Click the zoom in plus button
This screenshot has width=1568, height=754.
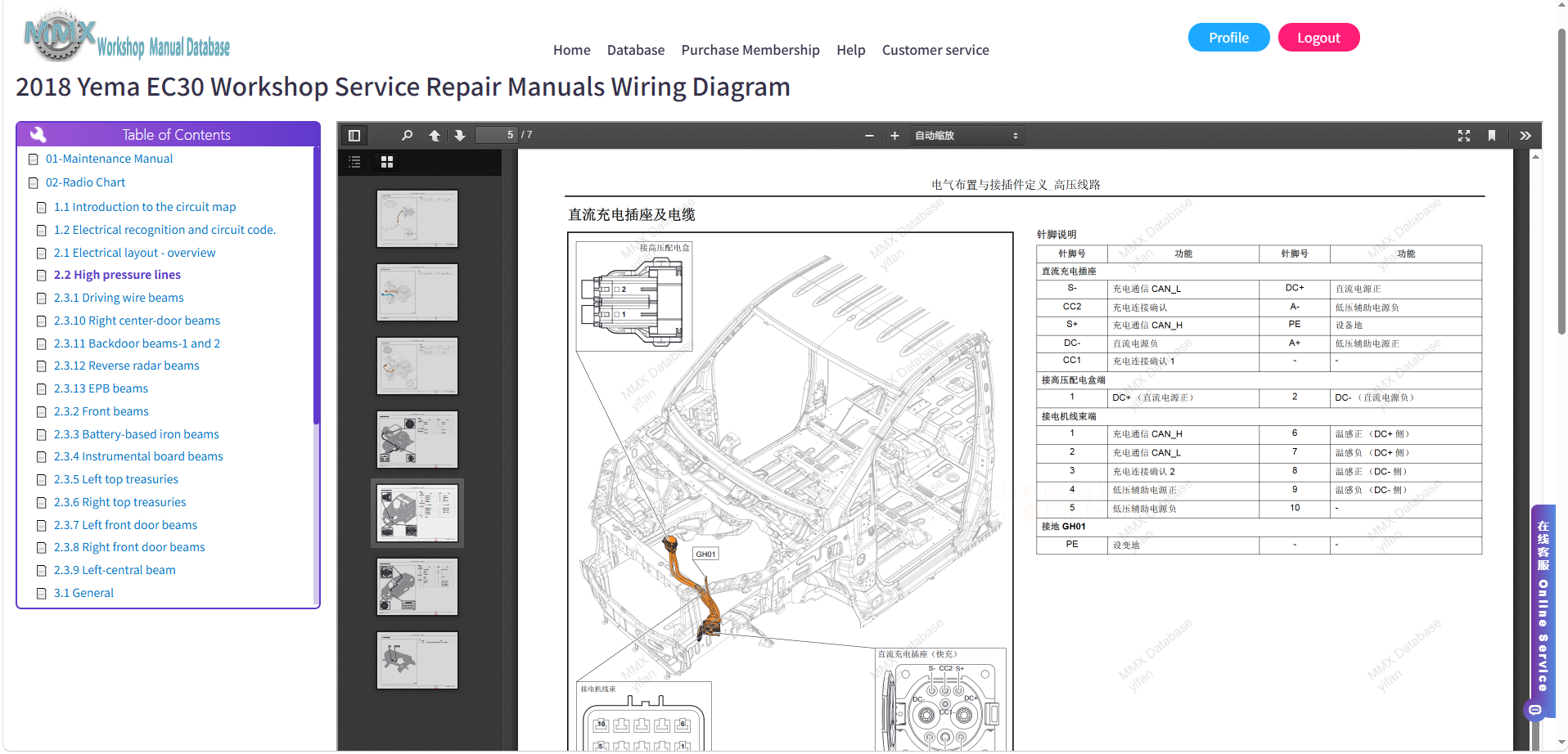[894, 136]
